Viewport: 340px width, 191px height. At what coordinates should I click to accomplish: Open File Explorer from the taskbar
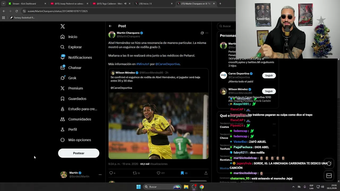tap(186, 187)
